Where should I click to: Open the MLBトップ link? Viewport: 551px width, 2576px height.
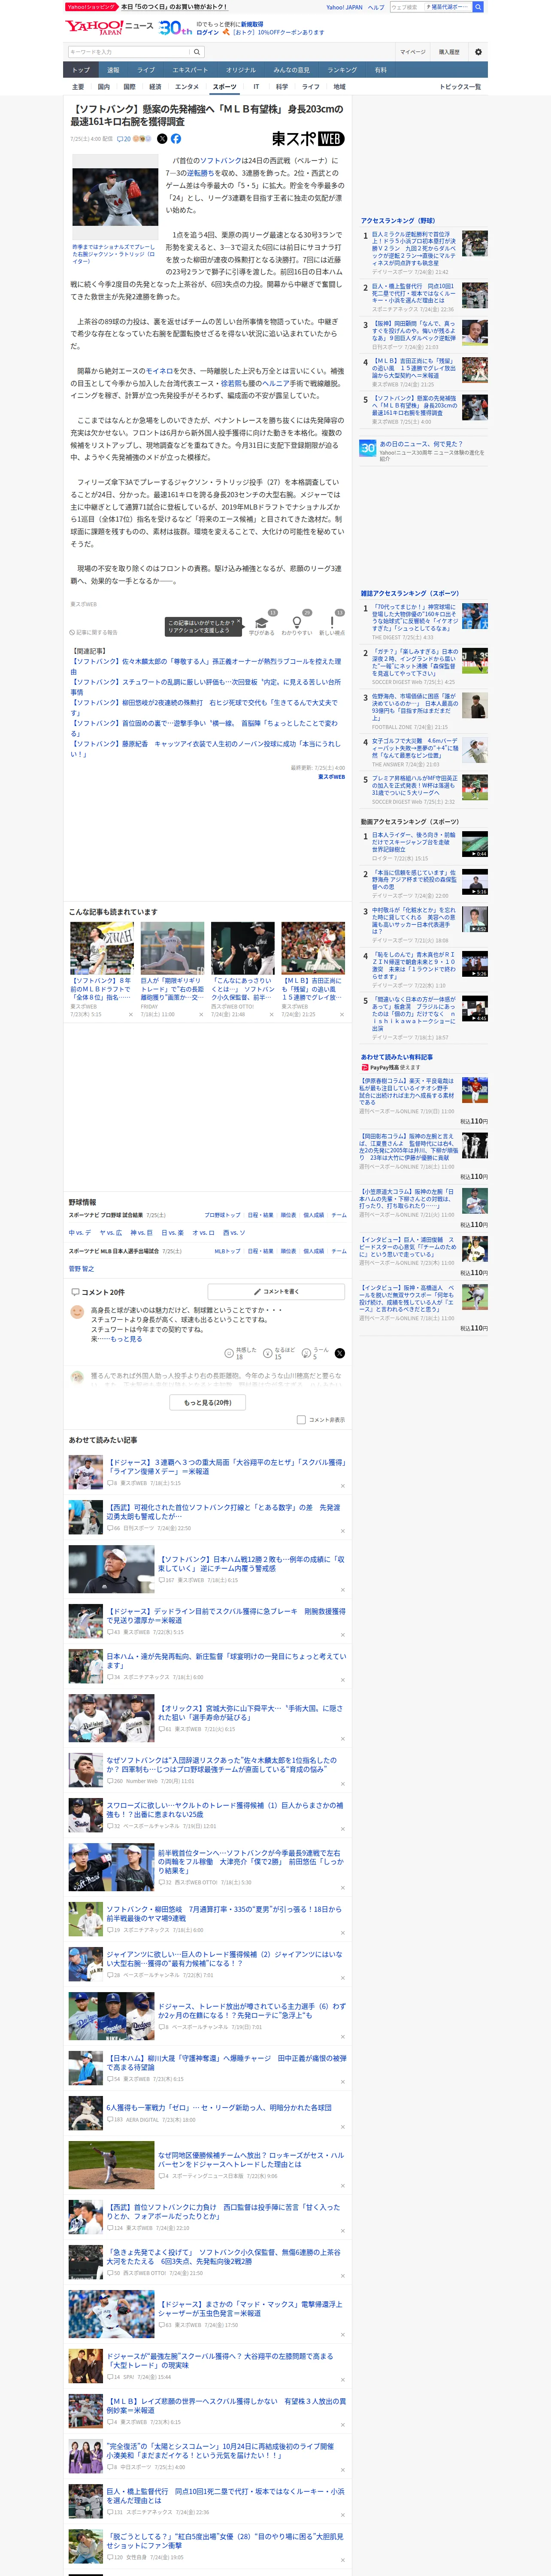point(228,1251)
